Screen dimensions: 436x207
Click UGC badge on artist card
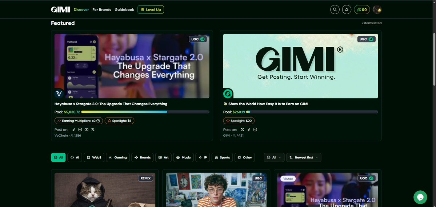click(258, 178)
